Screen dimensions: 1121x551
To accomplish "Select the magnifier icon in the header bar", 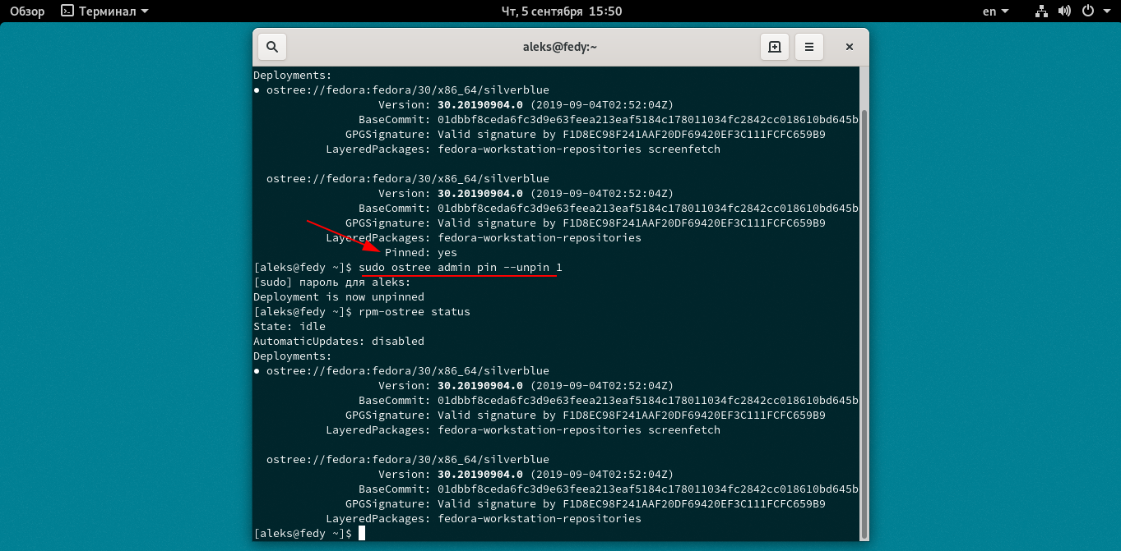I will click(271, 47).
